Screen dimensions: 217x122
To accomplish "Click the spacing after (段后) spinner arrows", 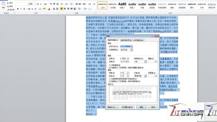I will coord(128,76).
